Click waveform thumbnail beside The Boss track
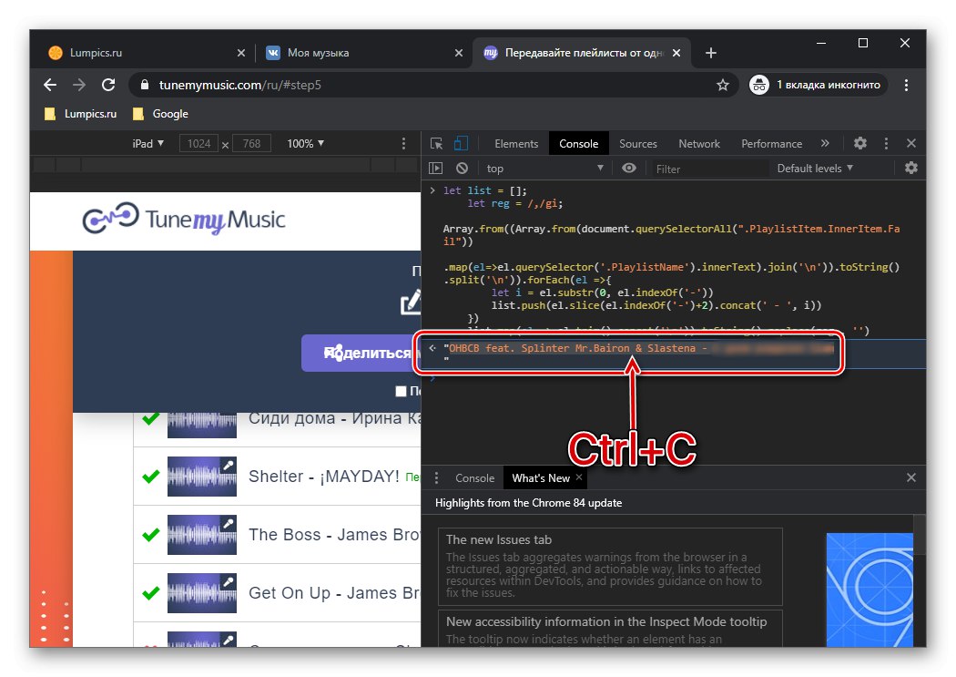The width and height of the screenshot is (956, 677). [202, 535]
